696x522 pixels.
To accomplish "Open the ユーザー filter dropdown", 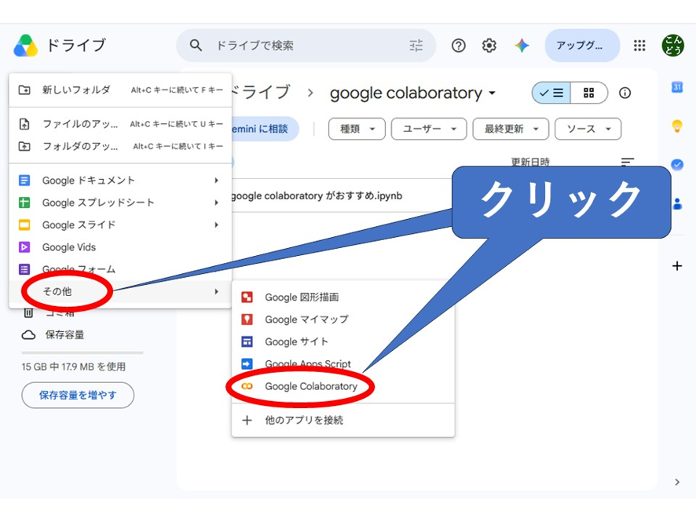I will (429, 129).
